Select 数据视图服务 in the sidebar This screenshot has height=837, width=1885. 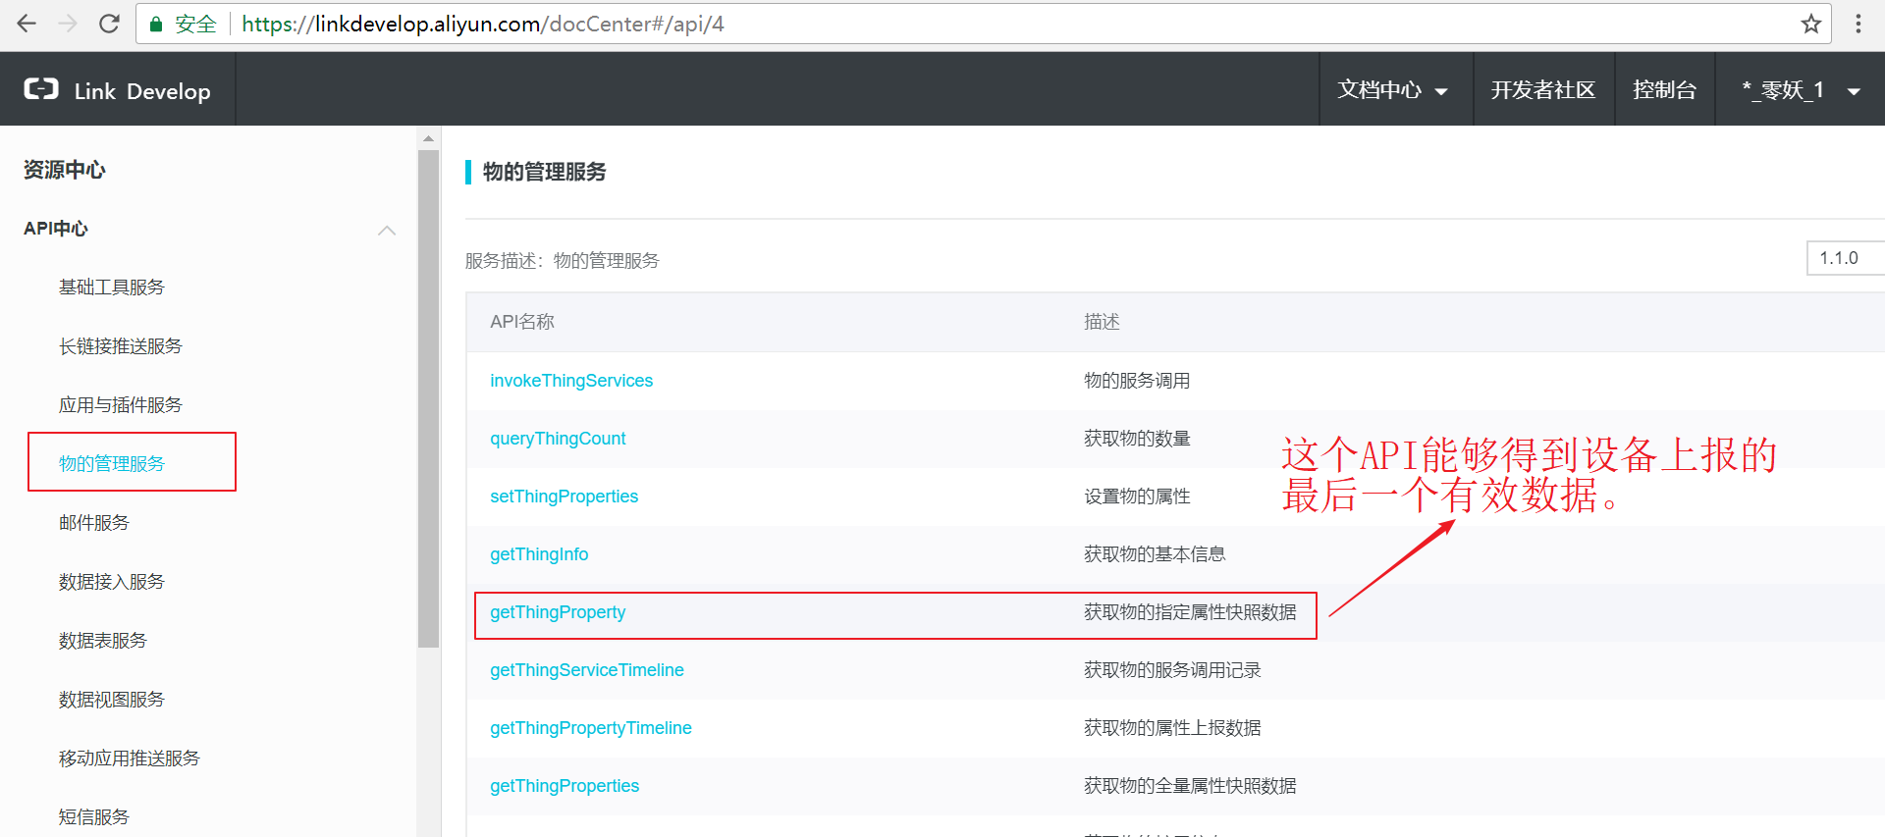(112, 700)
